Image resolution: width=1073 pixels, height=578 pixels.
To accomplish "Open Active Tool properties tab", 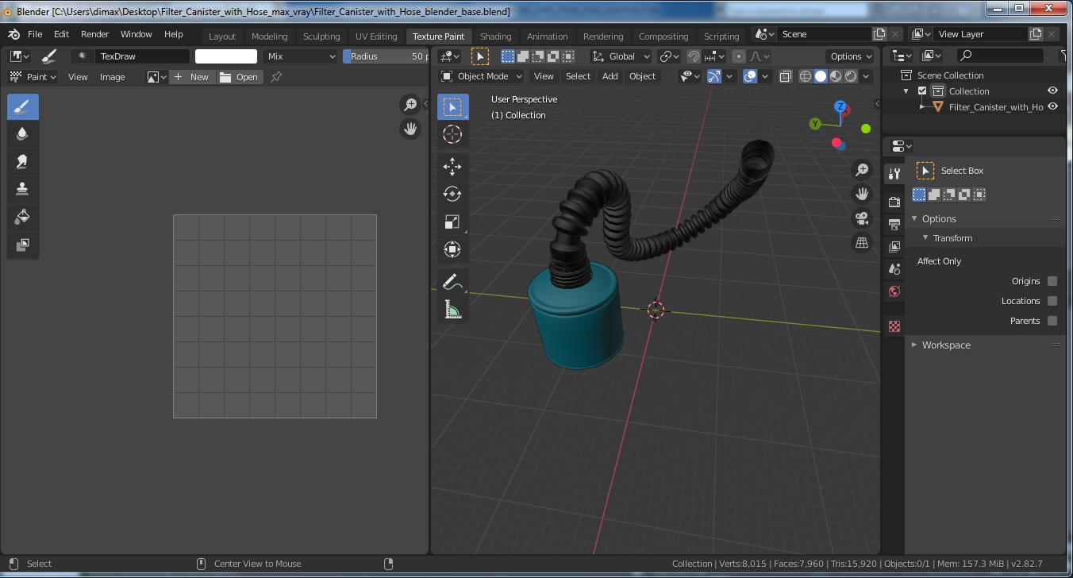I will [x=894, y=174].
